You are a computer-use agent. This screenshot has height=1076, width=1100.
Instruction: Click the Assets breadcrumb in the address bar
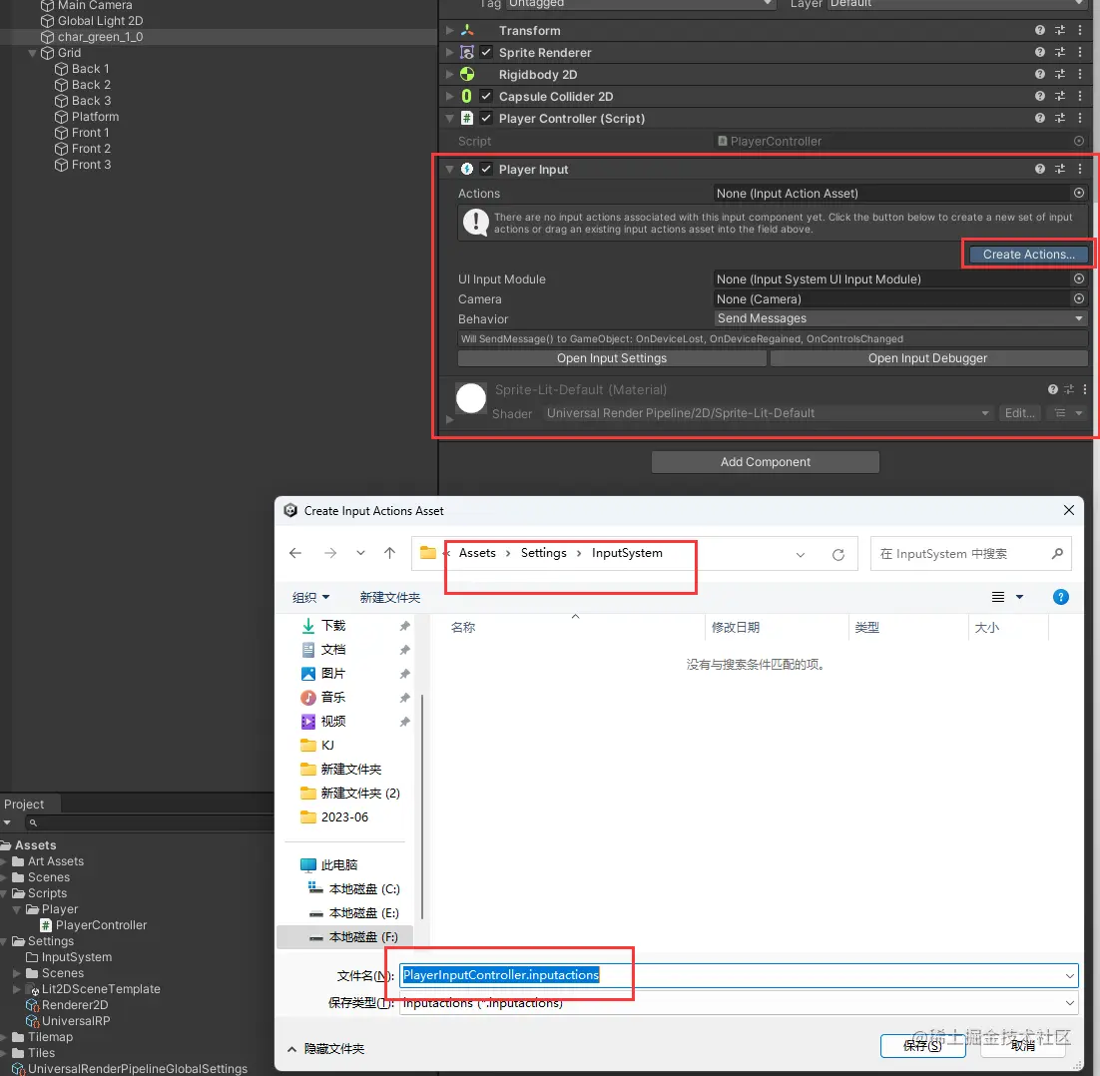click(x=477, y=553)
